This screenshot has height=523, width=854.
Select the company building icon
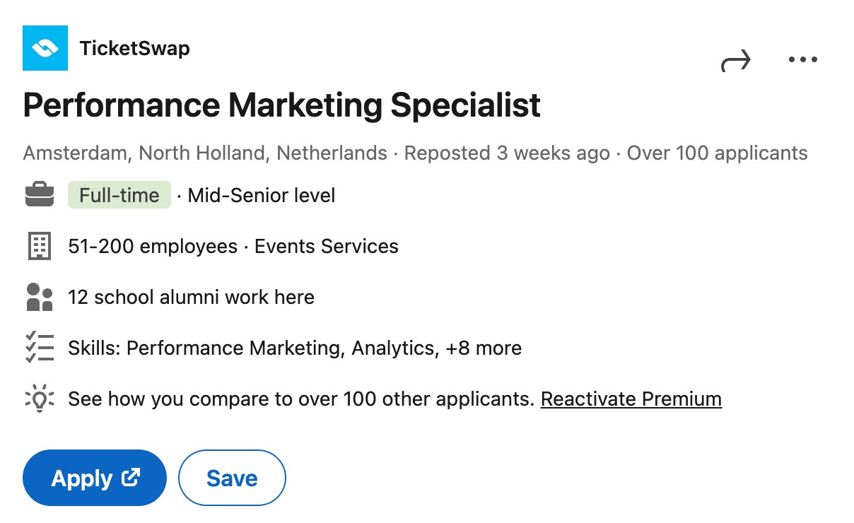pos(40,245)
